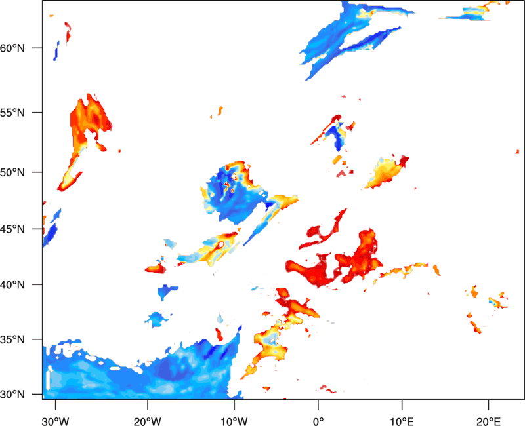525x426 pixels.
Task: Click the 35°N latitude label
Action: (12, 339)
